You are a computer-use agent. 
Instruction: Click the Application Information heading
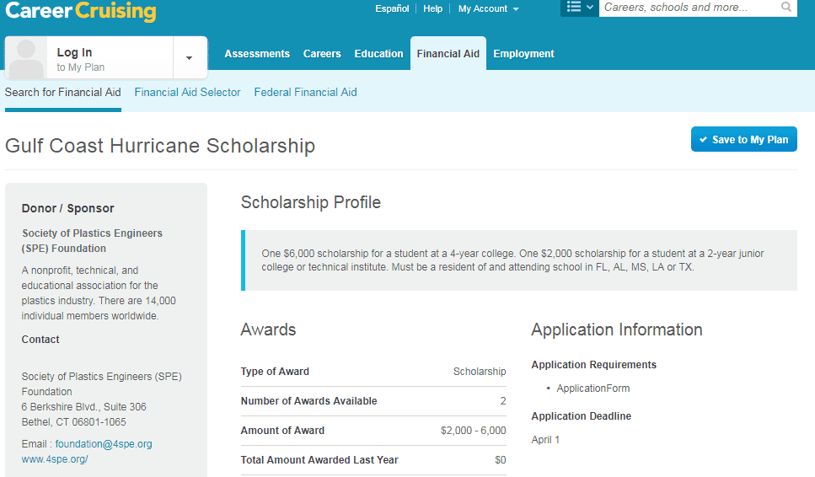click(616, 330)
